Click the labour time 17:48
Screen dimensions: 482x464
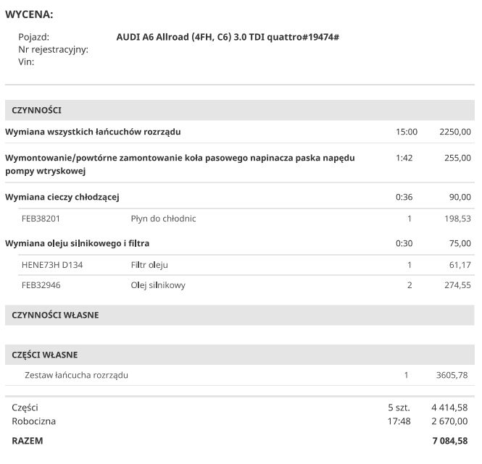[399, 421]
